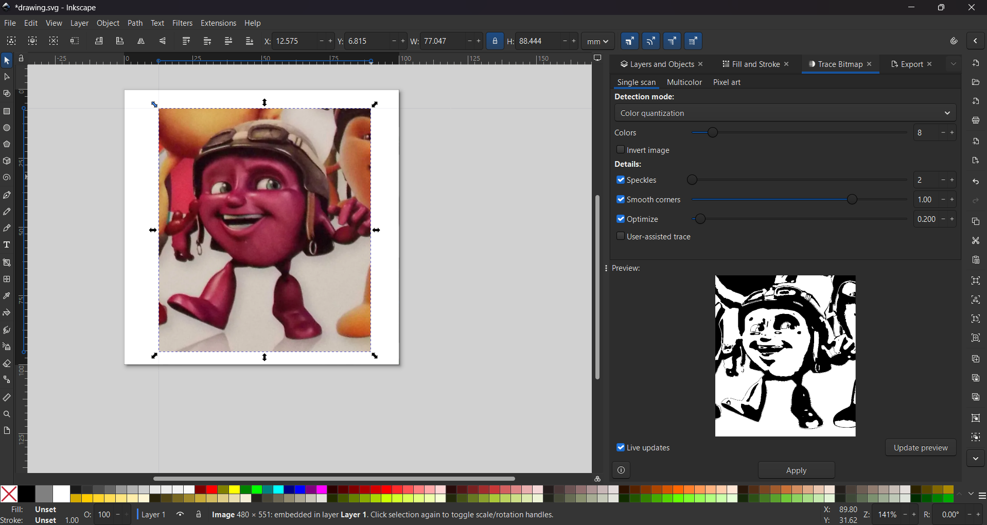
Task: Raise selection to top
Action: coord(186,41)
